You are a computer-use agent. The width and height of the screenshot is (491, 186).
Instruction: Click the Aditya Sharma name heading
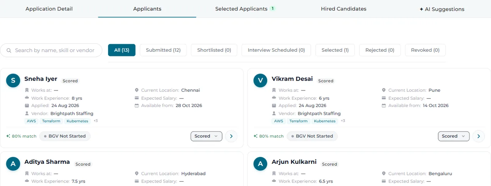point(47,162)
